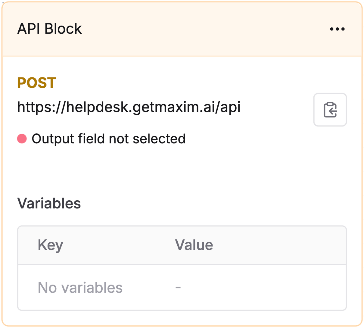The height and width of the screenshot is (328, 364).
Task: Click the dash value placeholder cell
Action: click(178, 288)
